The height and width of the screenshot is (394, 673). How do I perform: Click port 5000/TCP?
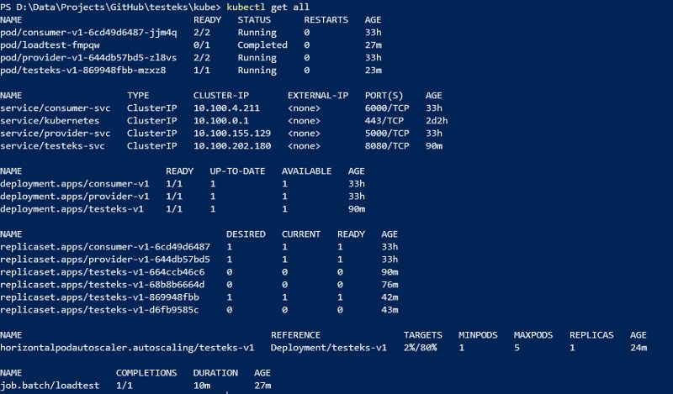tap(387, 134)
